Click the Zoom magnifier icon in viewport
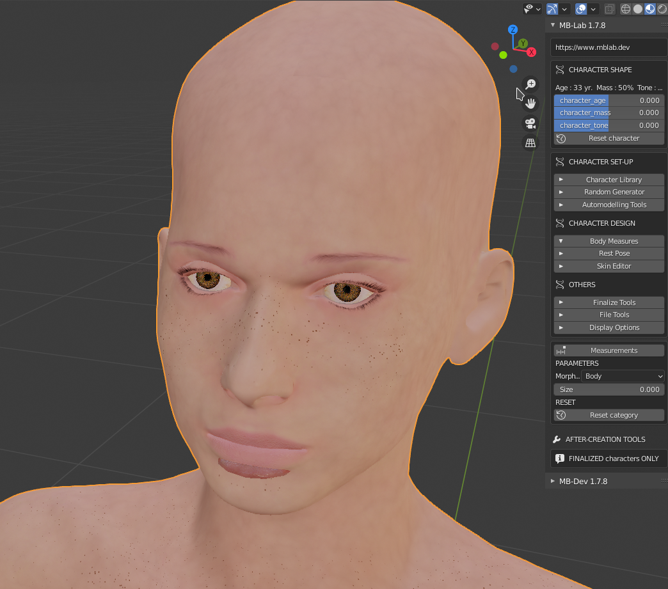 (x=530, y=84)
